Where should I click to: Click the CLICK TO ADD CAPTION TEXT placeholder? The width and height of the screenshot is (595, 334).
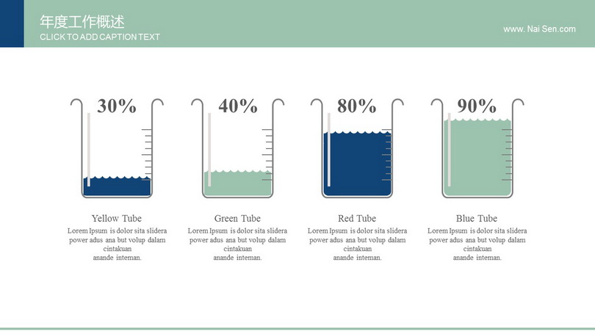100,37
